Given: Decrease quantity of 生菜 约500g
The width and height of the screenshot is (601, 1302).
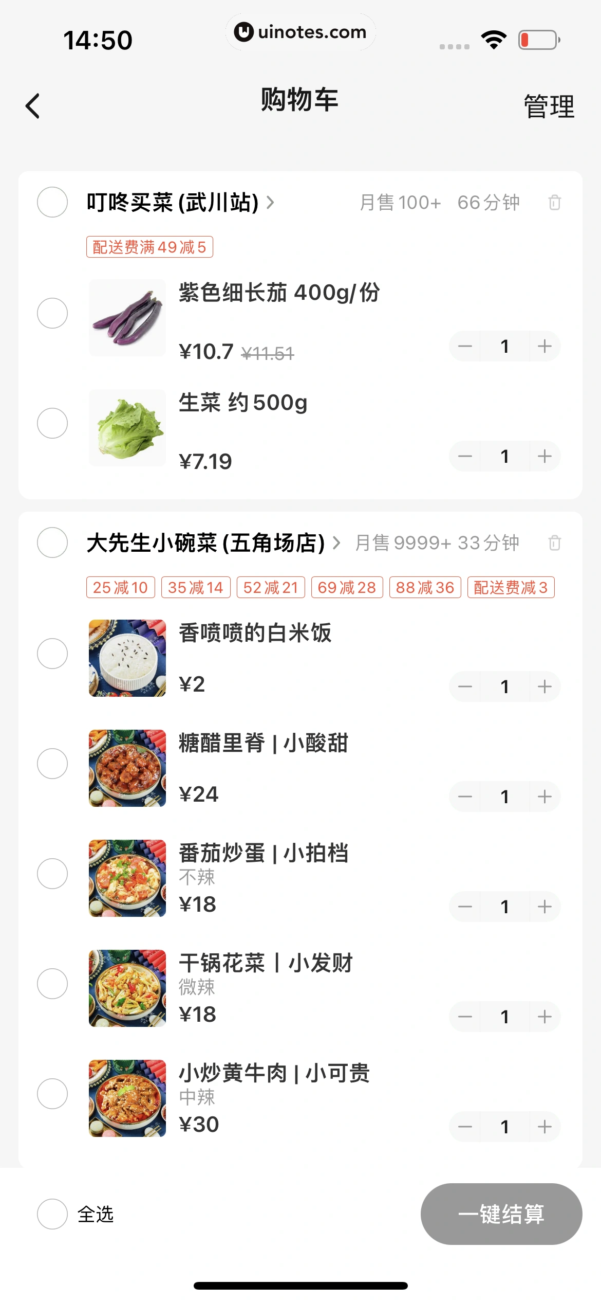Looking at the screenshot, I should click(465, 457).
